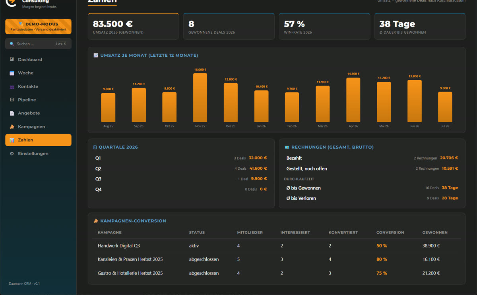This screenshot has width=477, height=295.
Task: Click the icon beside Quartale 2026
Action: (x=95, y=147)
